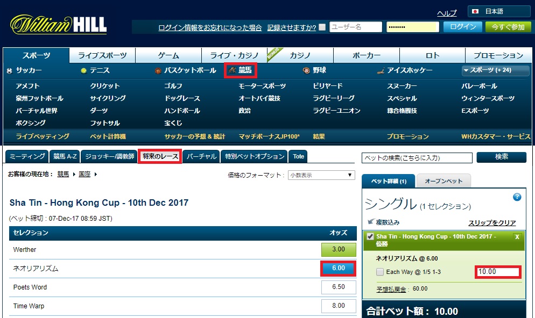Click the stake amount field 10.00

[x=498, y=272]
